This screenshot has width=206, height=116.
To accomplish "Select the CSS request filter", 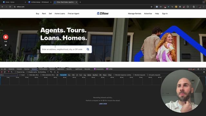I will [x=73, y=75].
